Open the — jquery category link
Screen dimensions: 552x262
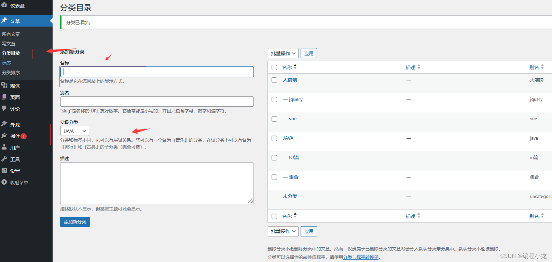293,99
